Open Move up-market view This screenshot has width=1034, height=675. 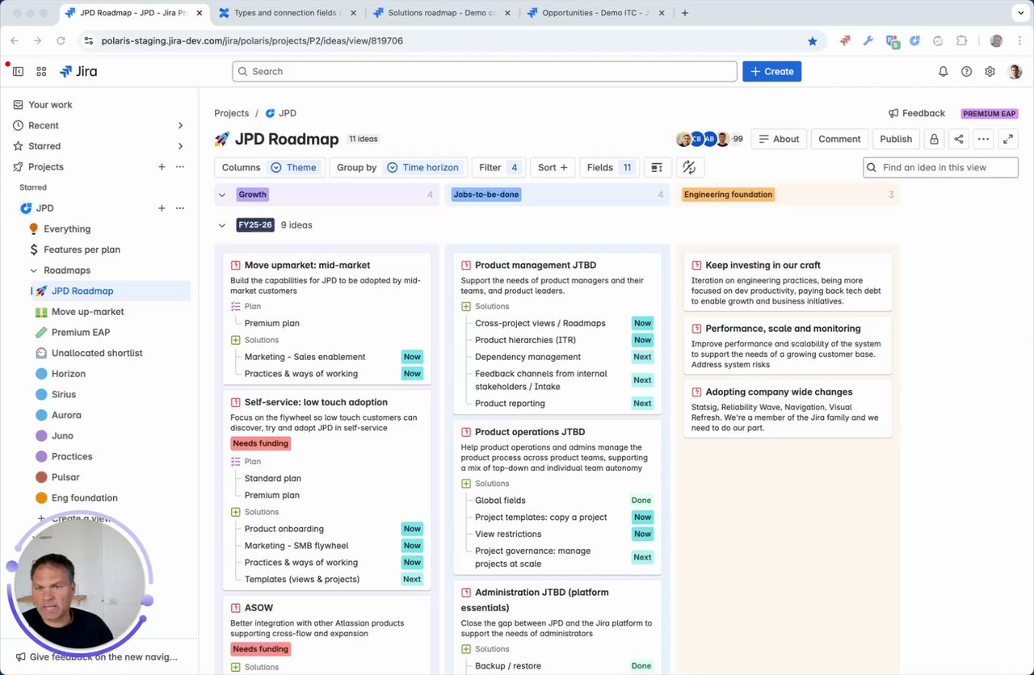pyautogui.click(x=87, y=312)
